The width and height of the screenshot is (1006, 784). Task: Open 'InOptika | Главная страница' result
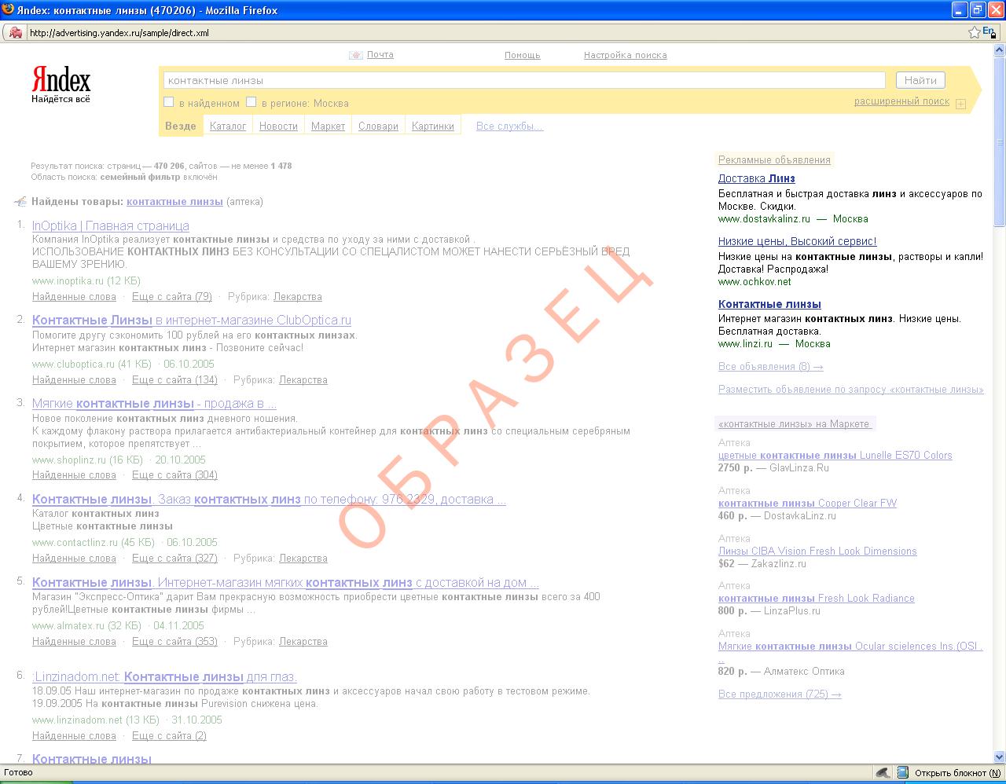(111, 226)
